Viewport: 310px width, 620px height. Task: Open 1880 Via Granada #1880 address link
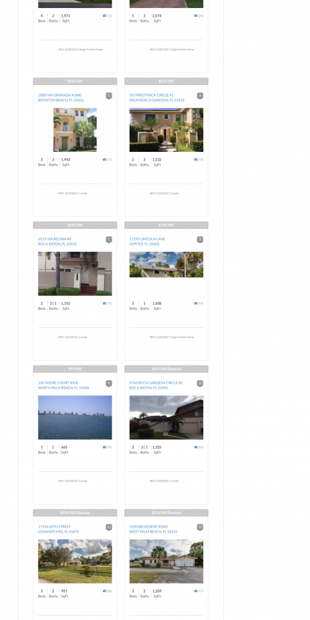pyautogui.click(x=61, y=98)
